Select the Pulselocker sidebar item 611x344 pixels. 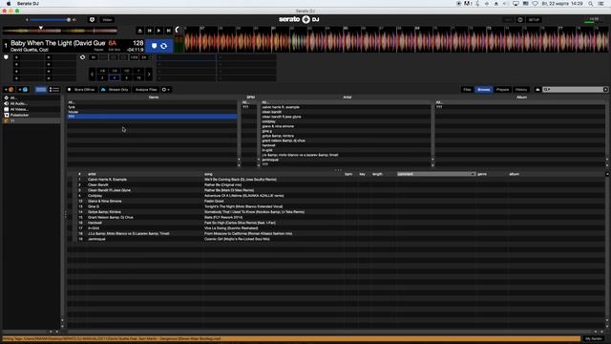[x=32, y=115]
